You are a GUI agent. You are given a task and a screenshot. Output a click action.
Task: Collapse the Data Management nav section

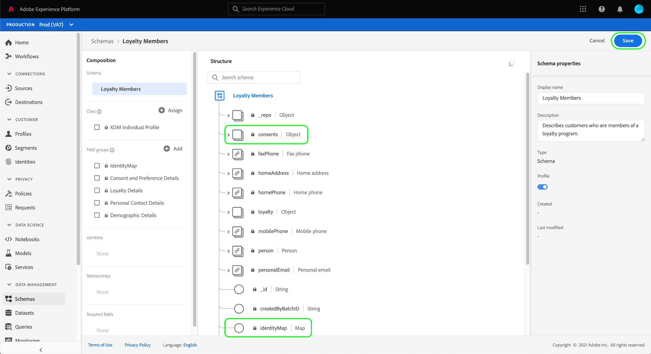(9, 284)
